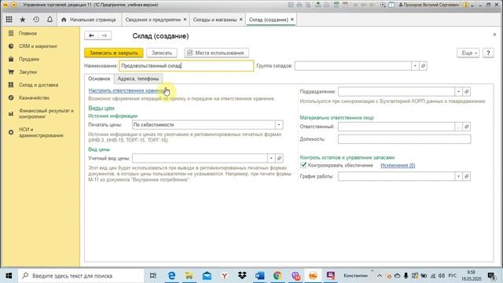Image resolution: width=503 pixels, height=283 pixels.
Task: Open the info icon beside user name
Action: (x=466, y=5)
